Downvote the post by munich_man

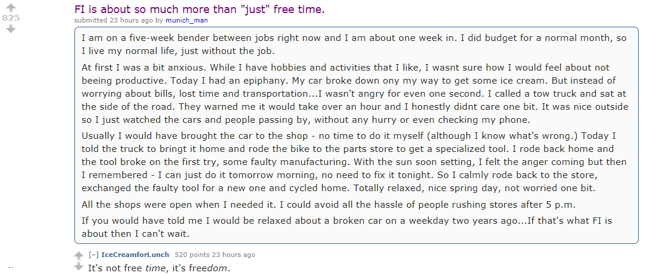[x=11, y=28]
